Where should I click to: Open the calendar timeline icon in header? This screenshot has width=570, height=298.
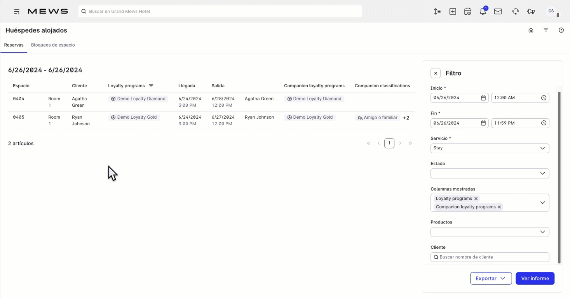click(468, 12)
